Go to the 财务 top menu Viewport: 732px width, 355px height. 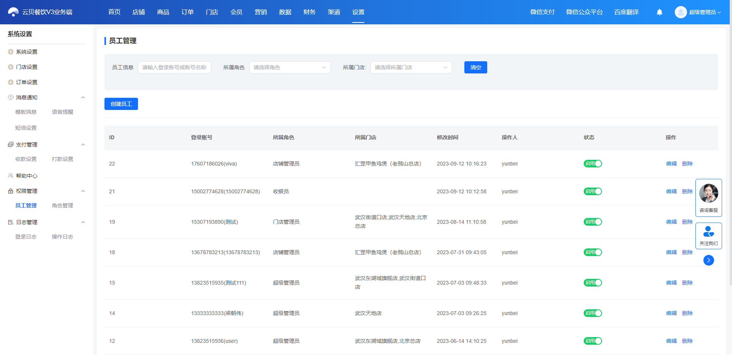(309, 12)
